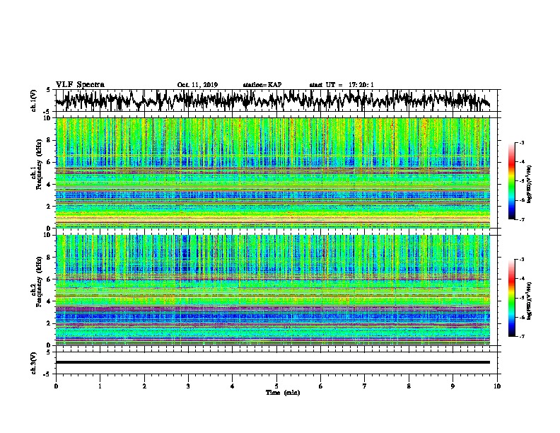Click the time axis tick label '1'

(x=100, y=386)
